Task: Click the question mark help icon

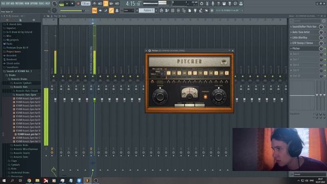Action: (218, 4)
